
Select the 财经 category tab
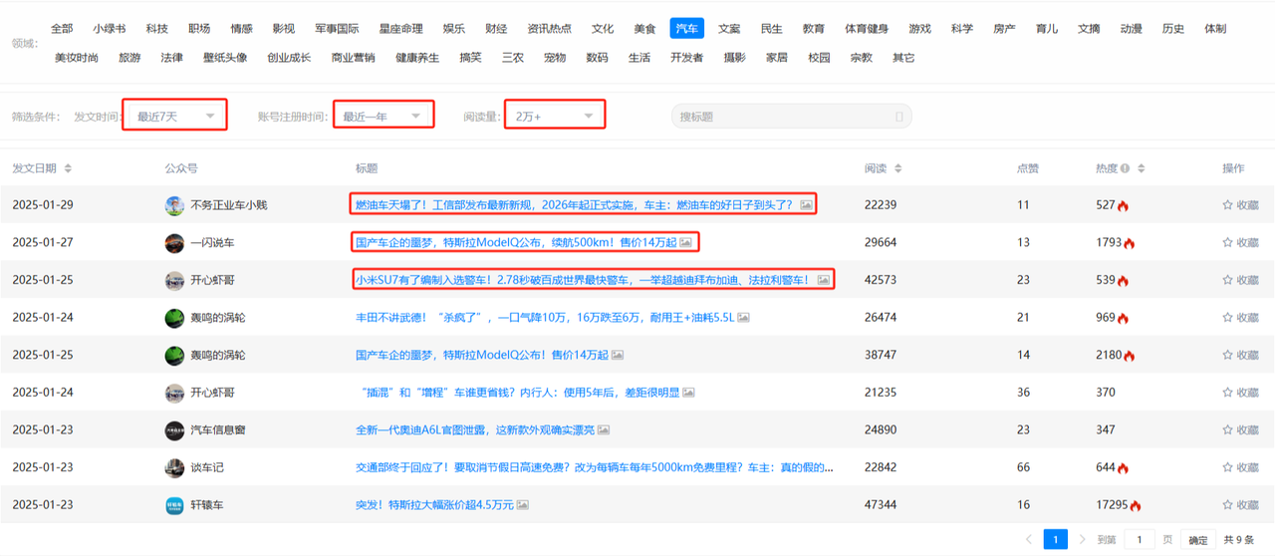point(496,29)
